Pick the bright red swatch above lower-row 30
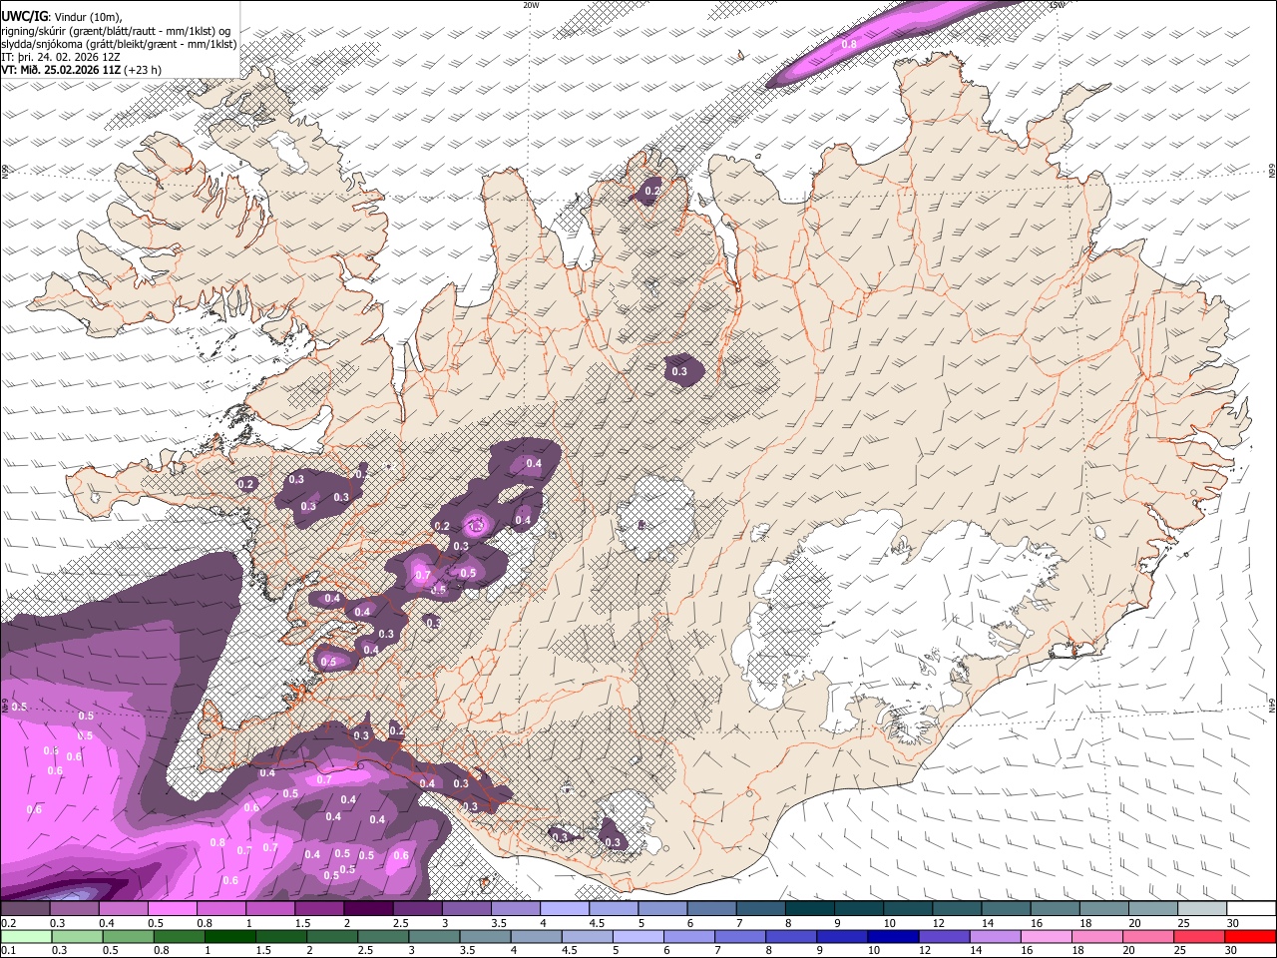This screenshot has height=958, width=1277. (x=1251, y=936)
